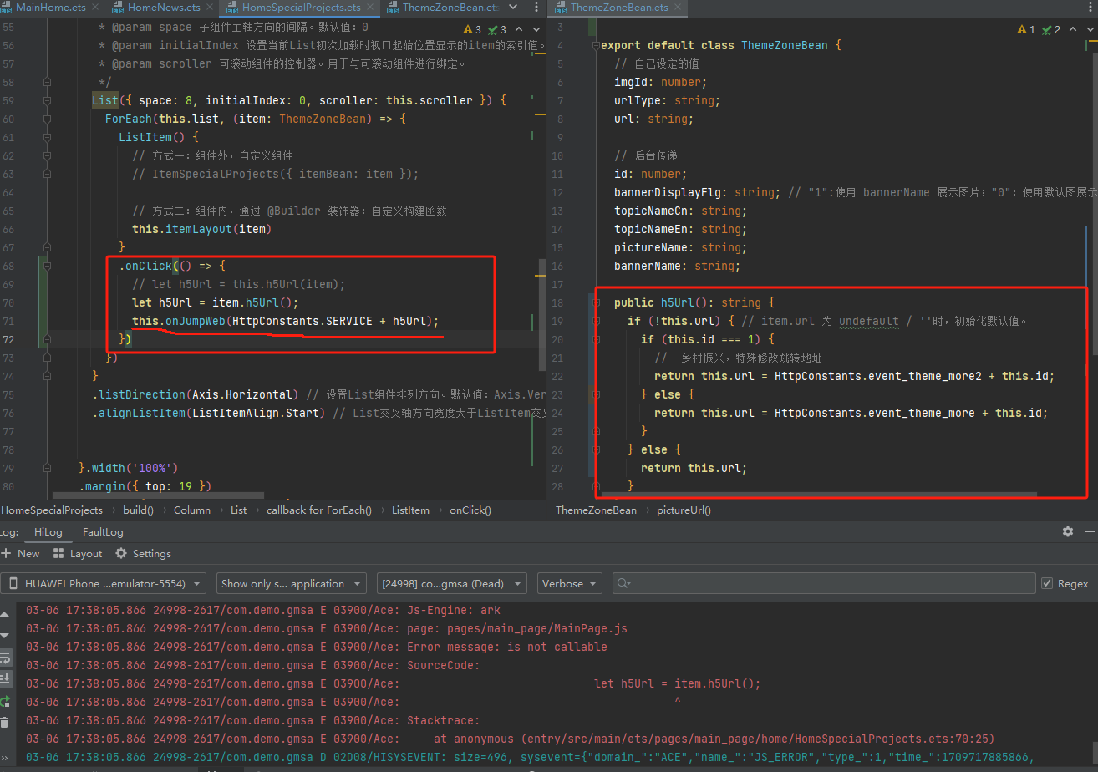Clear the log with trash icon
Viewport: 1098px width, 772px height.
[x=5, y=722]
